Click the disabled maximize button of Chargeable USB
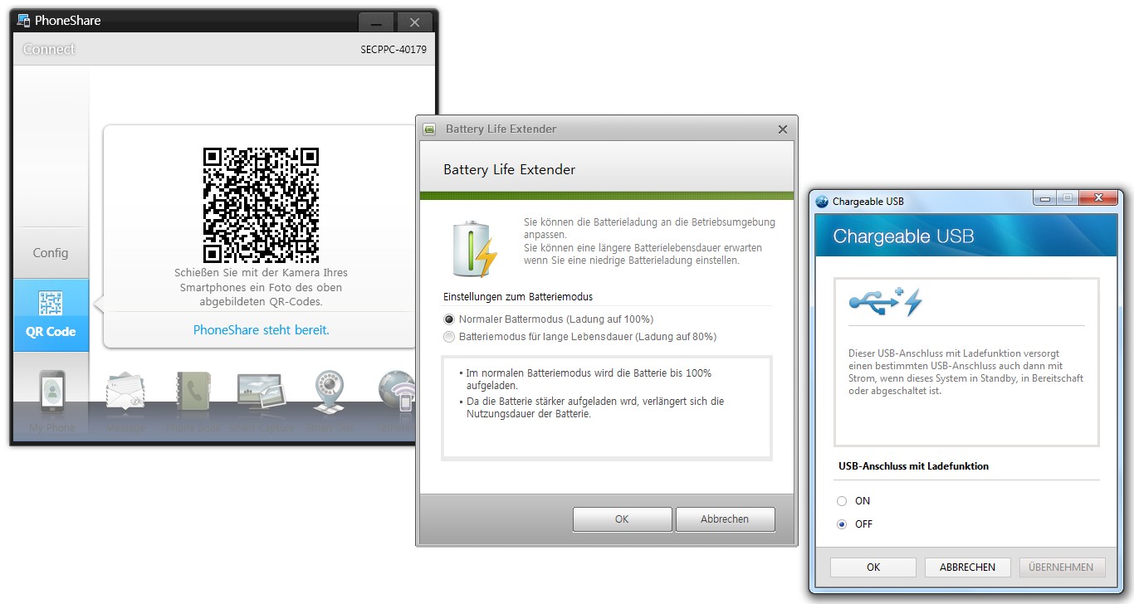The width and height of the screenshot is (1134, 604). point(1067,198)
